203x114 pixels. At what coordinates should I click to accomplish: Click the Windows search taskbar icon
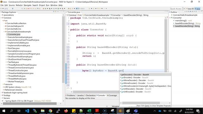coord(11,111)
